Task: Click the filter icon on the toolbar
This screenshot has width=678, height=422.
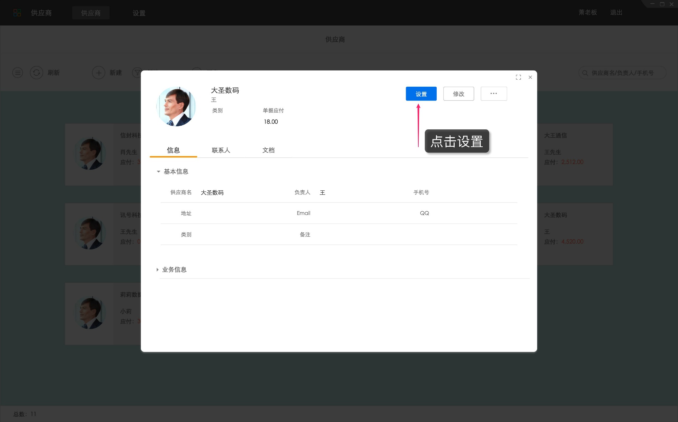Action: point(136,72)
